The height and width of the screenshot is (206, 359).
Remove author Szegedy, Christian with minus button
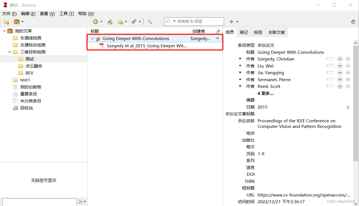coord(340,59)
